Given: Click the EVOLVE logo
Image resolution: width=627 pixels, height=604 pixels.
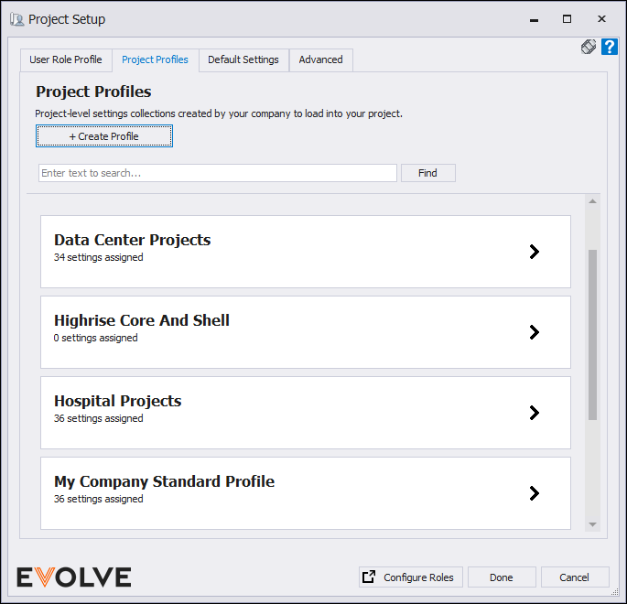Looking at the screenshot, I should 74,577.
